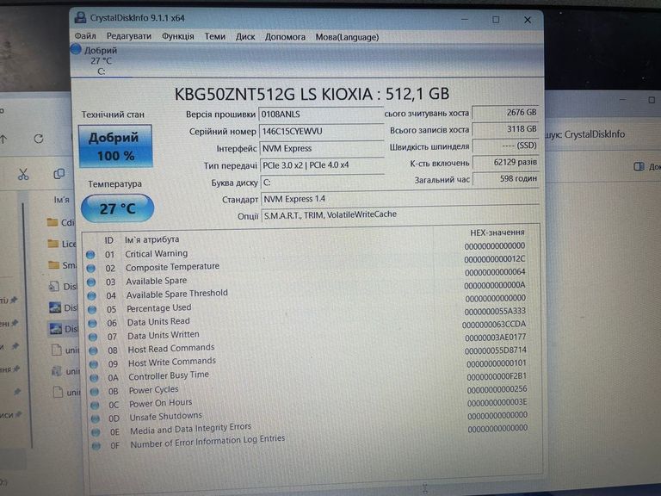Click the status dot of Number of Error Information Log Entries
The height and width of the screenshot is (496, 661).
(96, 446)
